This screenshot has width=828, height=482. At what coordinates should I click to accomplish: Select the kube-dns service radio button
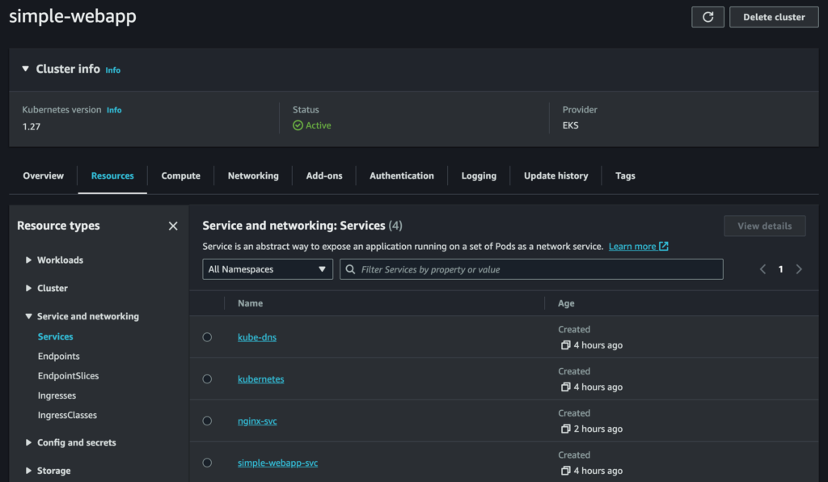point(207,337)
